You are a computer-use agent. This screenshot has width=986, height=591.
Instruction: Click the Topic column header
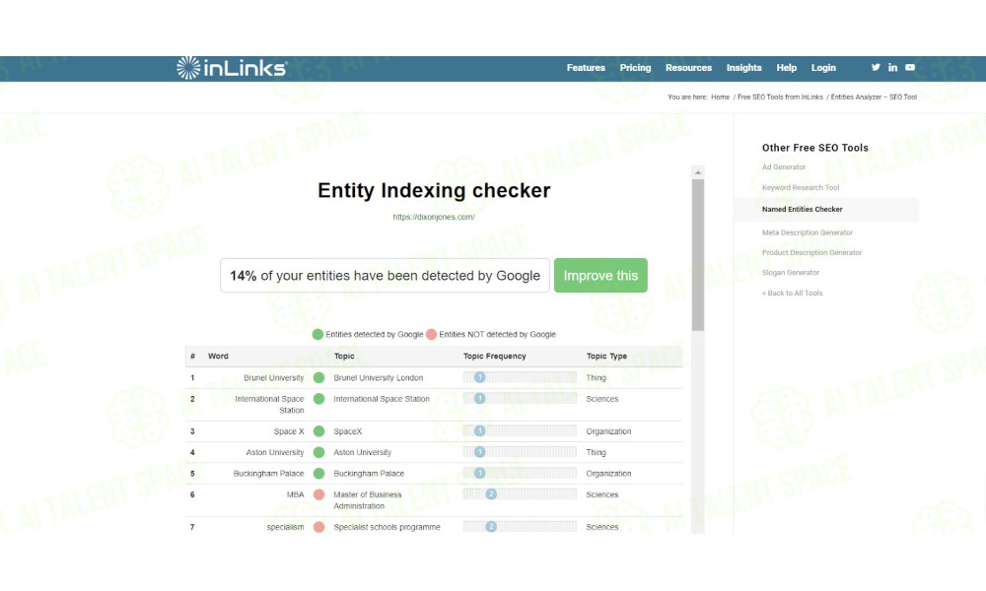click(344, 357)
